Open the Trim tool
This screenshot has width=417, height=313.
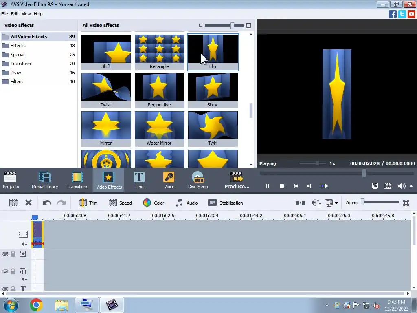pyautogui.click(x=88, y=203)
